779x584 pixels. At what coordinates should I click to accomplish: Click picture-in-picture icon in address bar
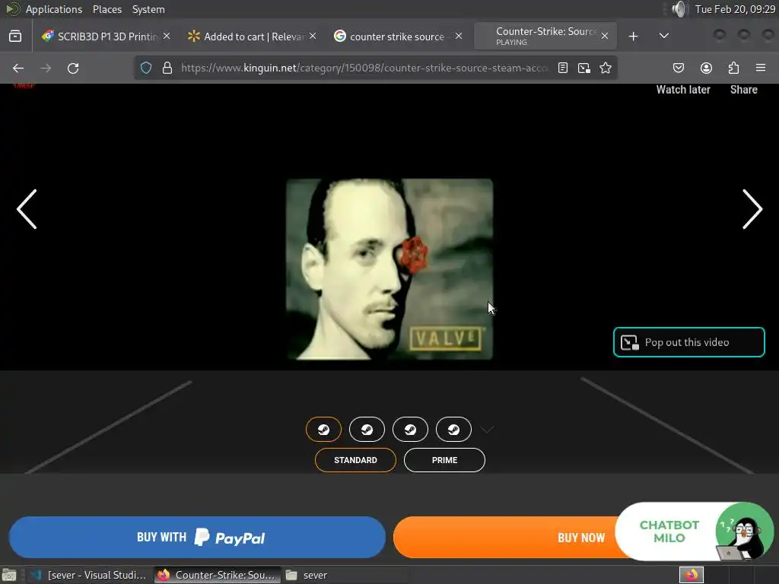coord(583,68)
